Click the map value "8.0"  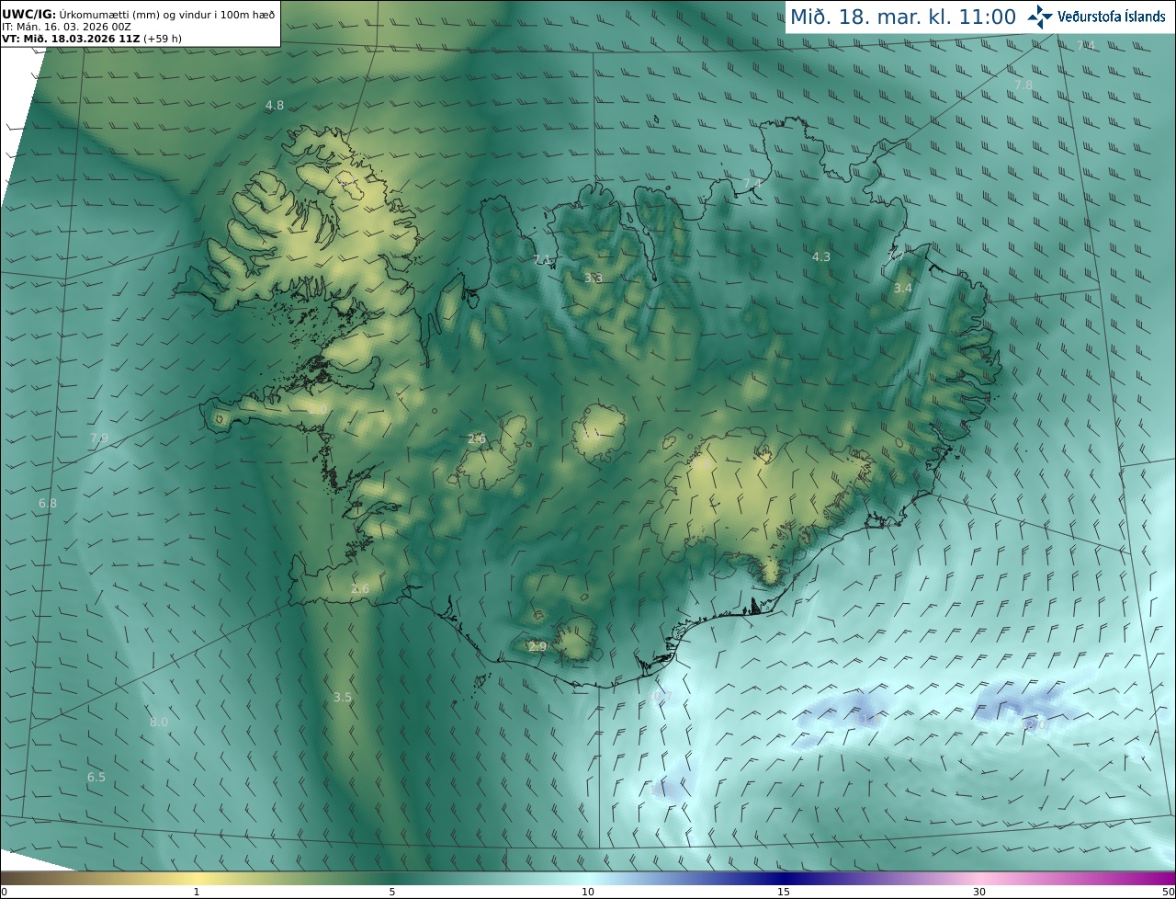tap(159, 723)
